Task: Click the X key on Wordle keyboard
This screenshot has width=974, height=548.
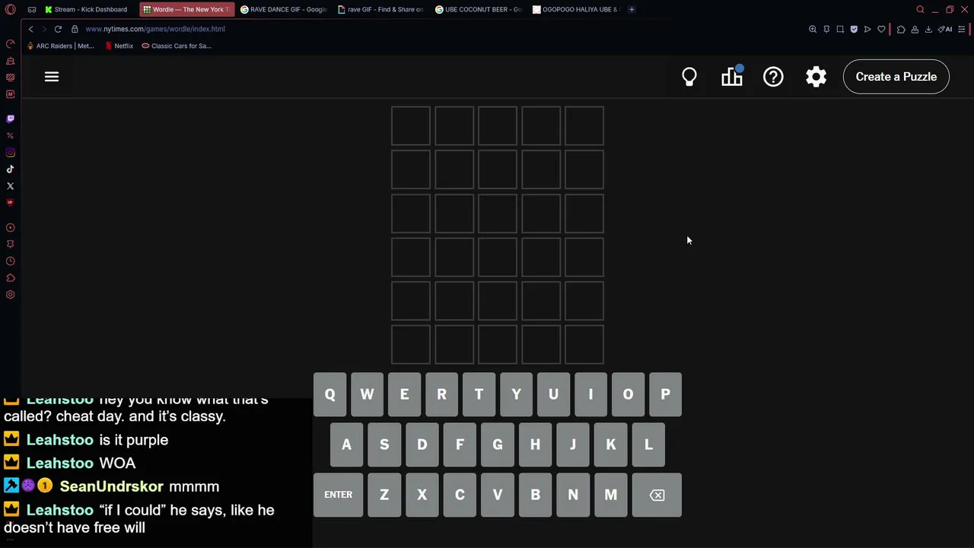Action: 422,495
